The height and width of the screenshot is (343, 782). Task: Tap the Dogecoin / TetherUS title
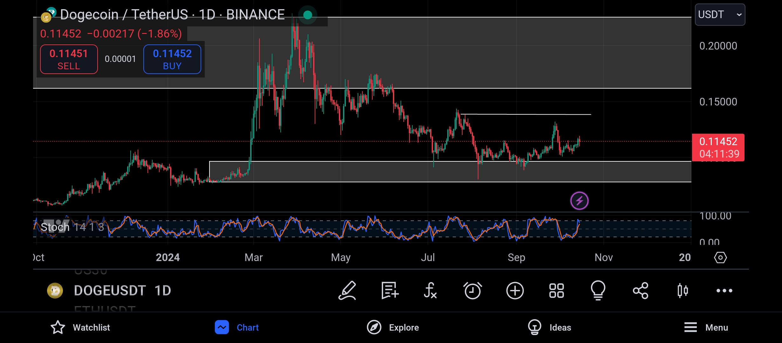[x=172, y=15]
